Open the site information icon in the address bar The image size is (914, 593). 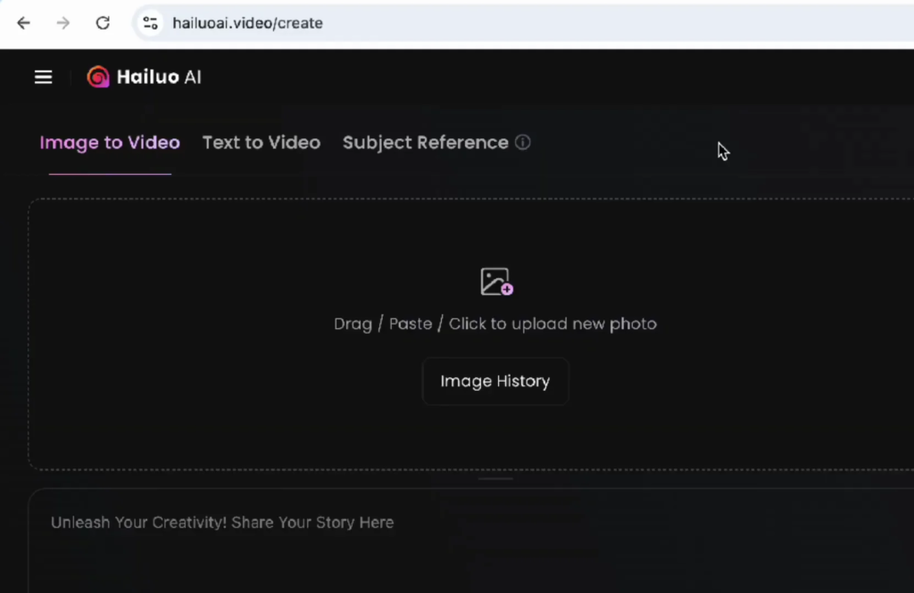point(151,23)
